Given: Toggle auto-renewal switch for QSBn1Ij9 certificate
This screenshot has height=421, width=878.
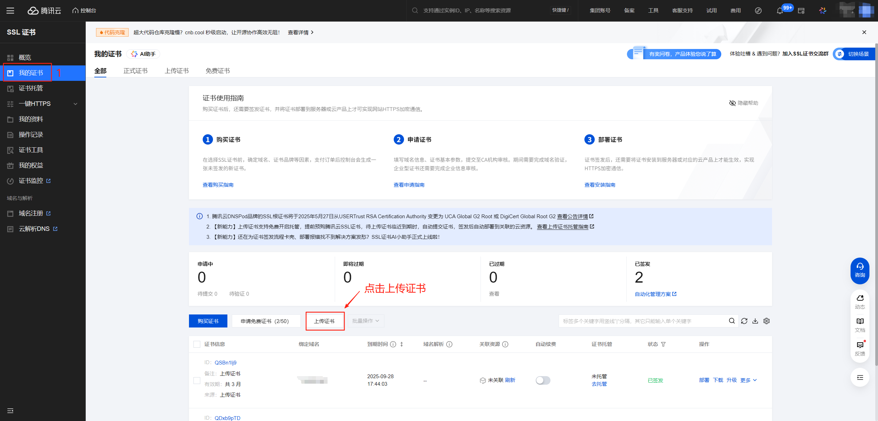Looking at the screenshot, I should click(x=543, y=380).
